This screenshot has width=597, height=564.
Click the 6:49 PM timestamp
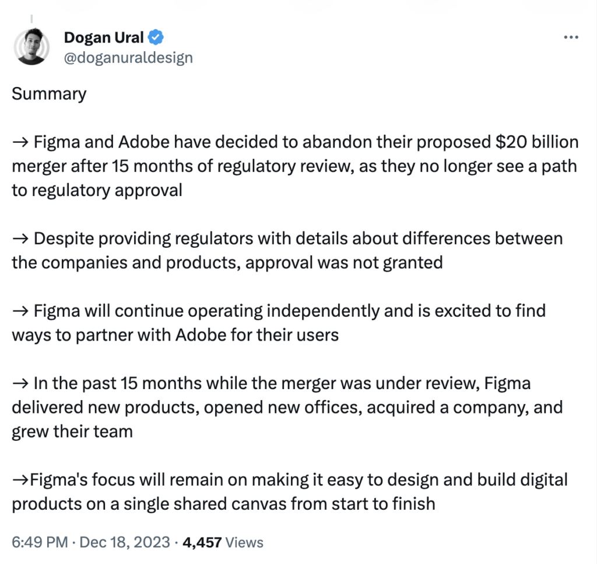click(40, 542)
